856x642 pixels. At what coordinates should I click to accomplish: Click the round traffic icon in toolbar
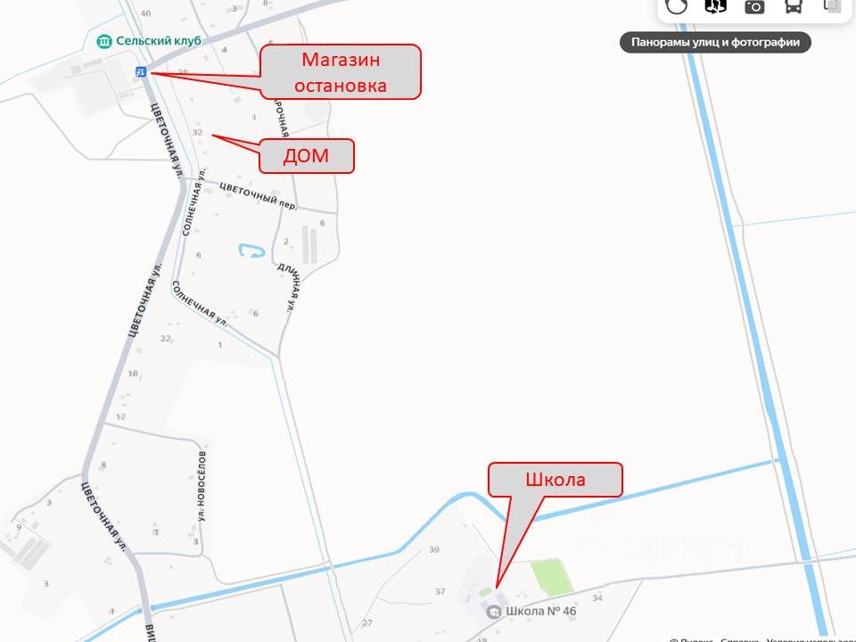(x=677, y=5)
